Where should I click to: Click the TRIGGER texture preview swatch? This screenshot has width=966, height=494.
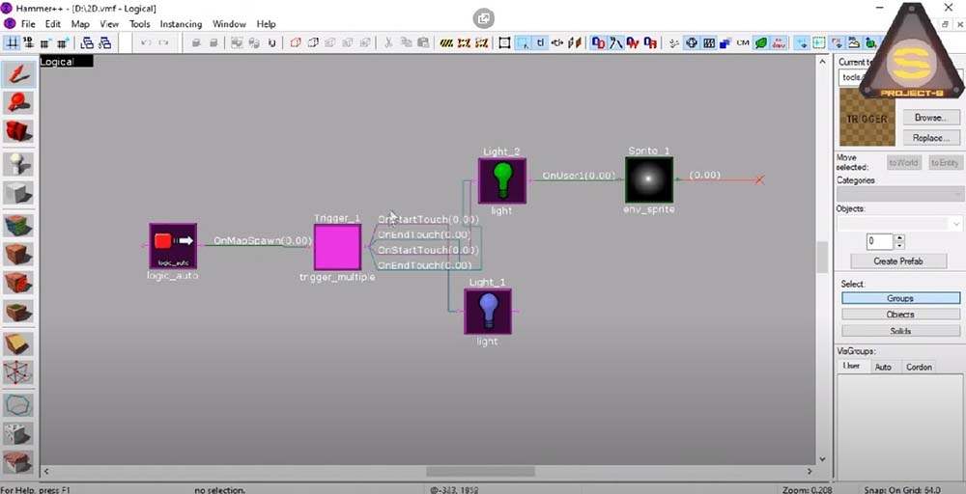[867, 120]
